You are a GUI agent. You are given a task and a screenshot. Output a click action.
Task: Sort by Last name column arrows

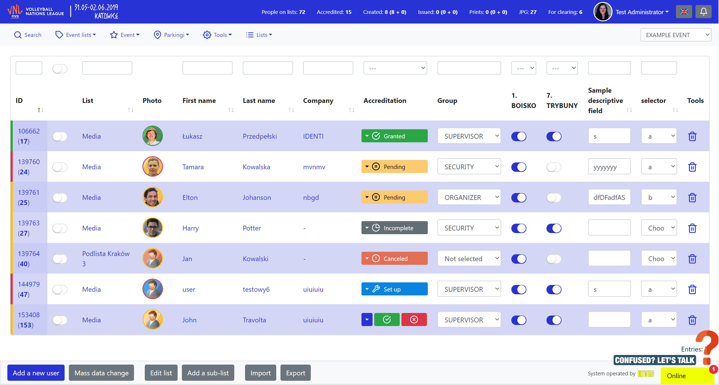click(291, 110)
